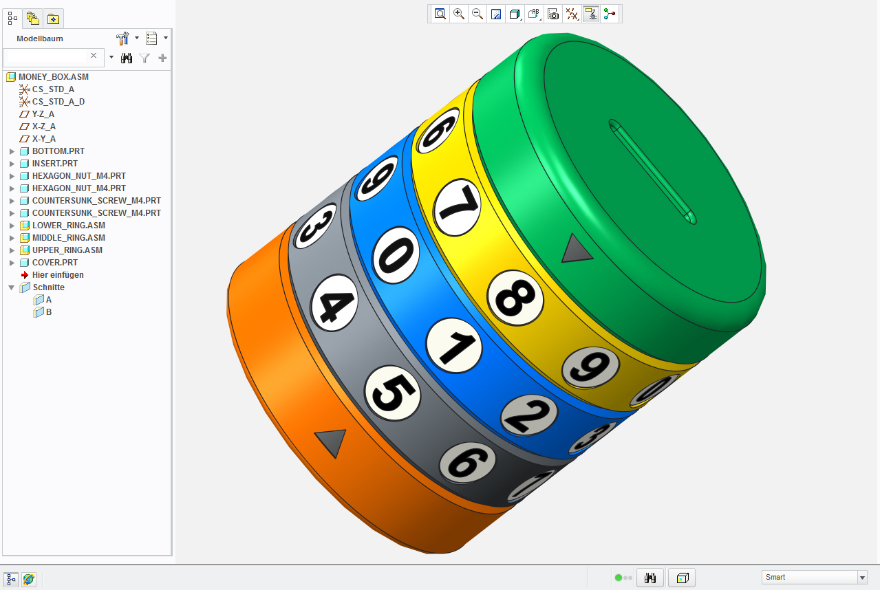The image size is (880, 590).
Task: Click the Refit zoom-to-fit icon
Action: point(440,14)
